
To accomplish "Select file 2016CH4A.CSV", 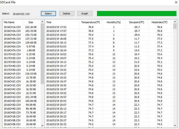I will click(12, 39).
